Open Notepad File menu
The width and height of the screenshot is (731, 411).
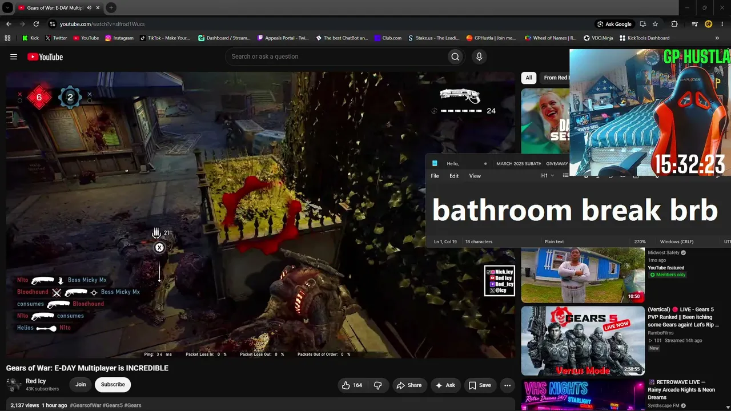point(435,176)
